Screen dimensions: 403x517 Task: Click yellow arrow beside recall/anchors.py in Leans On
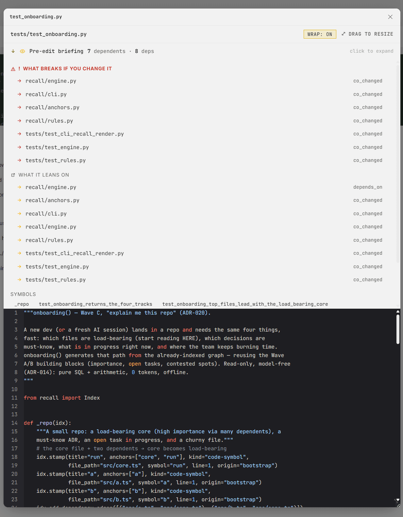tap(19, 200)
